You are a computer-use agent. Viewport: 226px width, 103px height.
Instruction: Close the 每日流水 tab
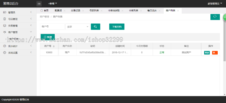(159, 10)
